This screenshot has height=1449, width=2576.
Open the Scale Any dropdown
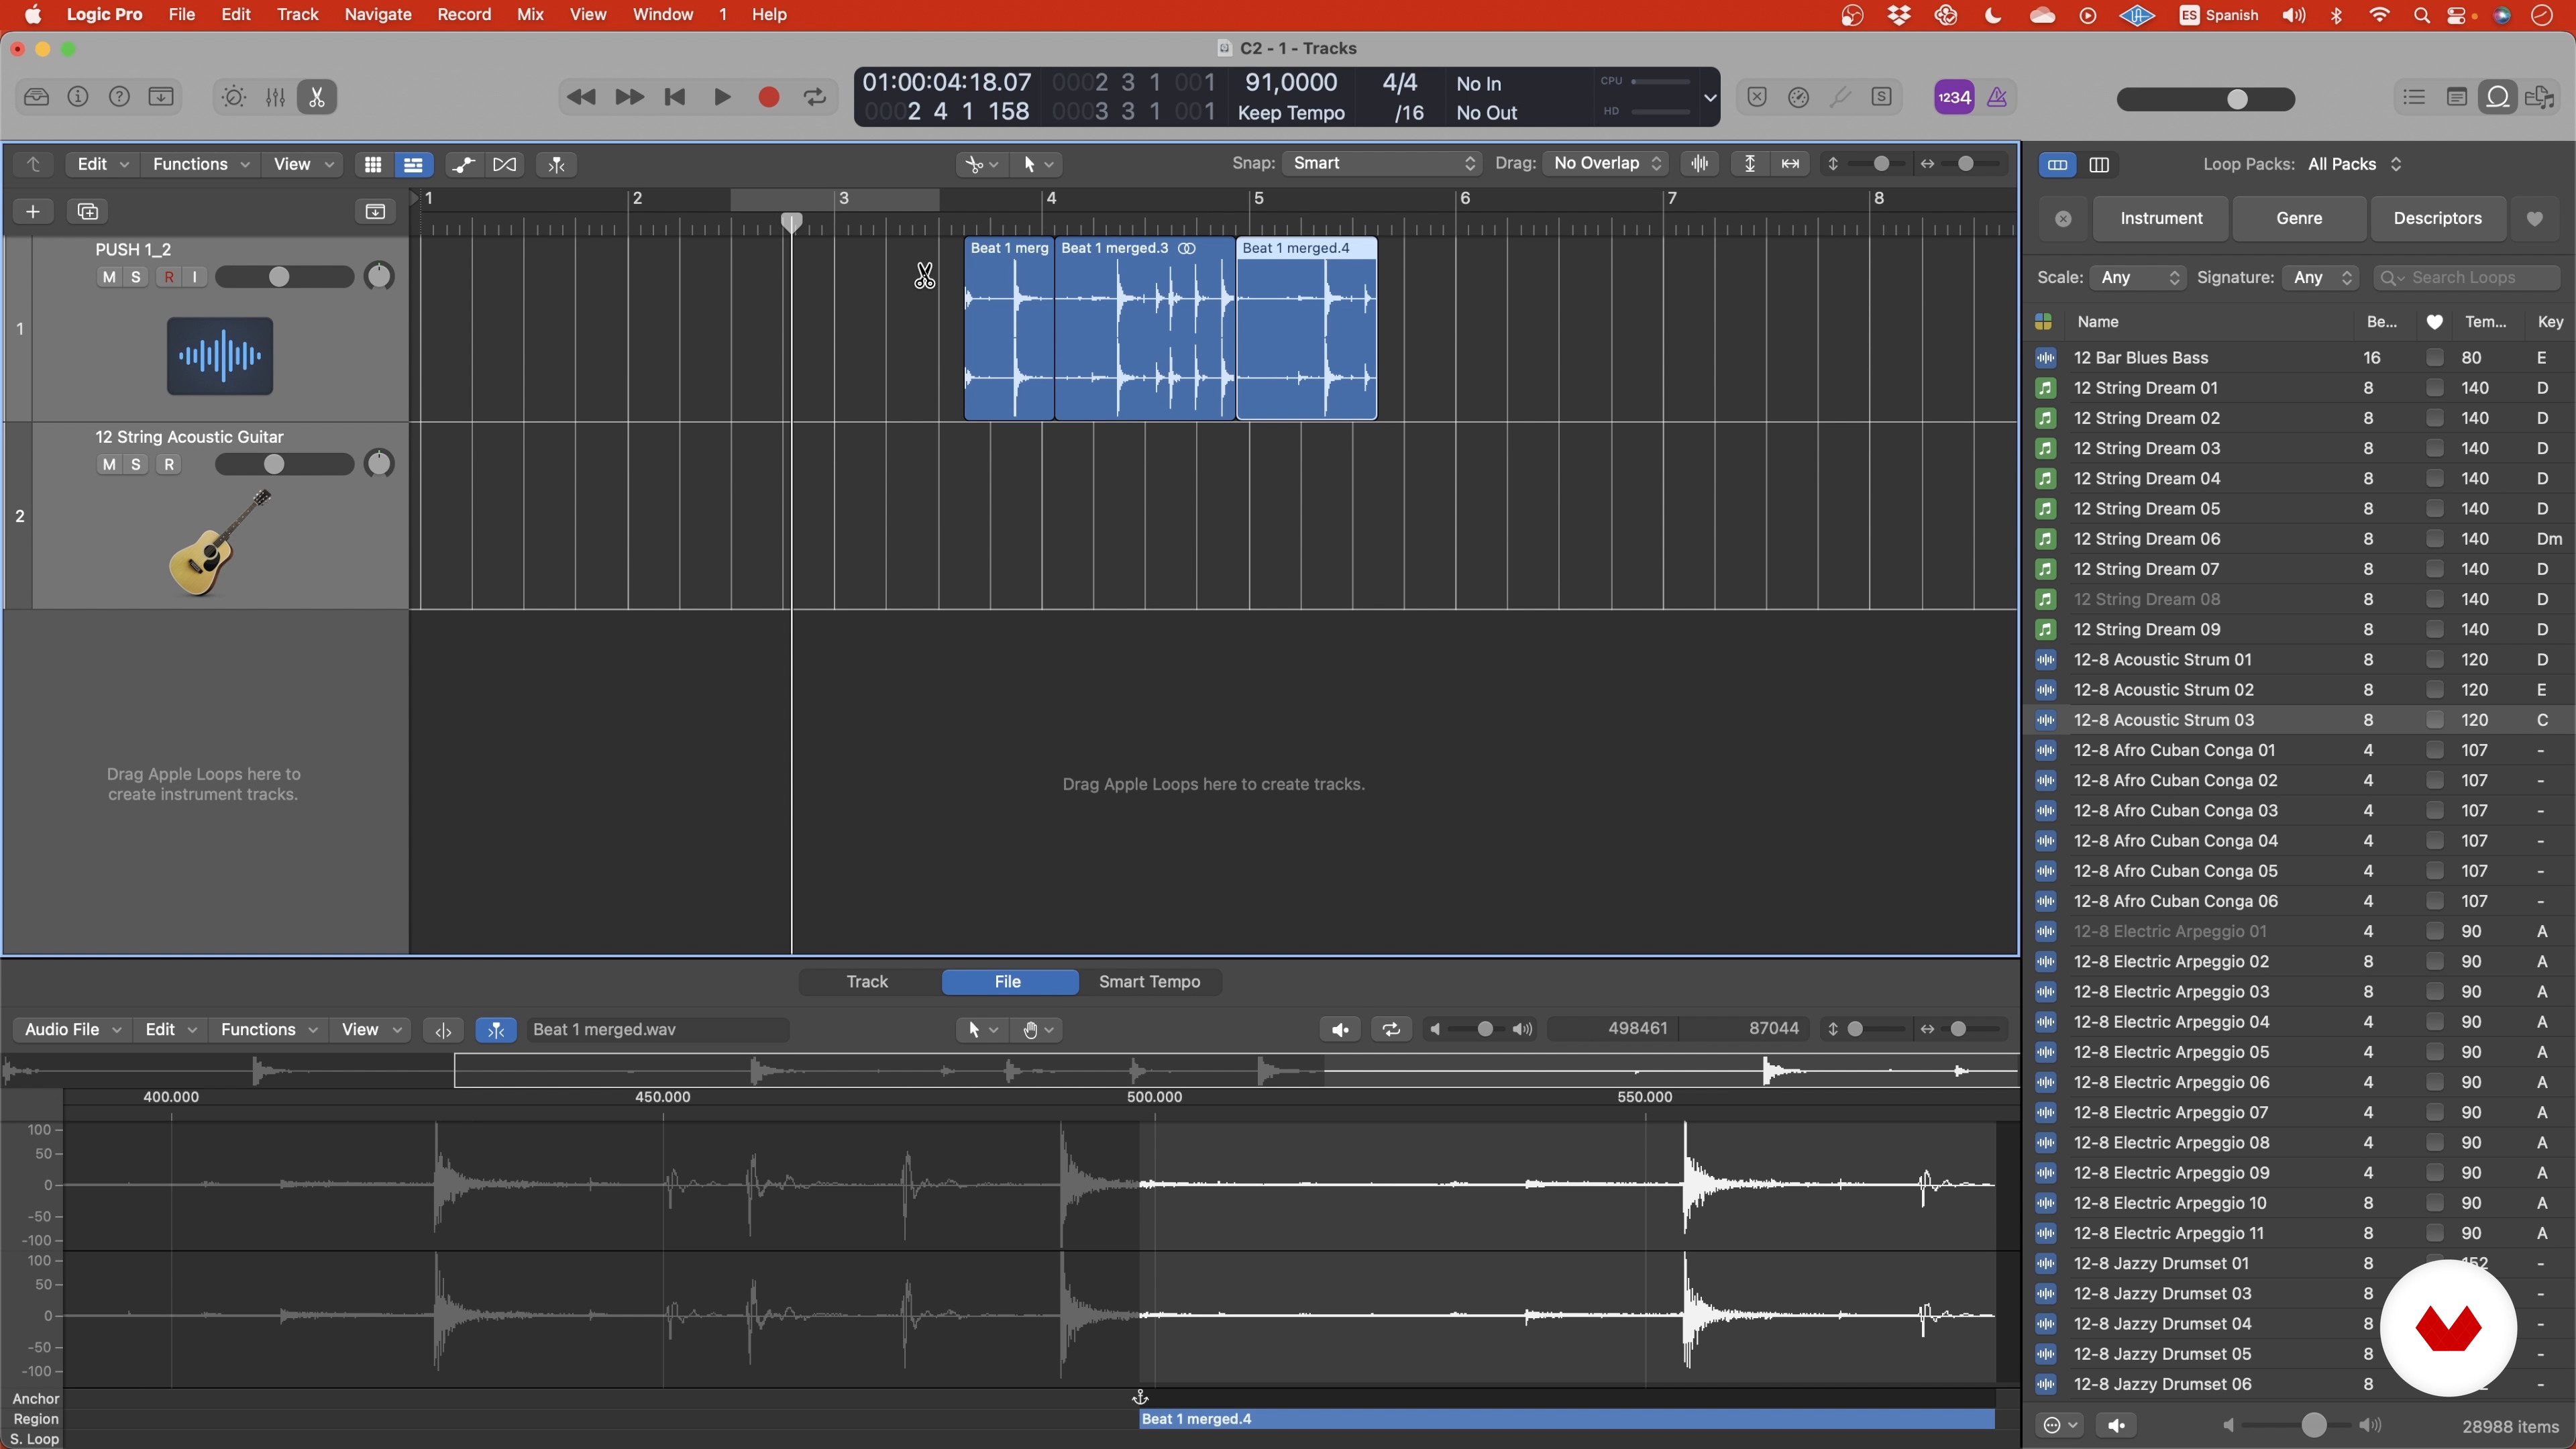pos(2139,277)
